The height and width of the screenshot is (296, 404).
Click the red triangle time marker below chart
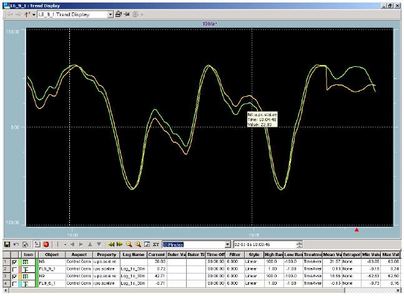coord(357,230)
